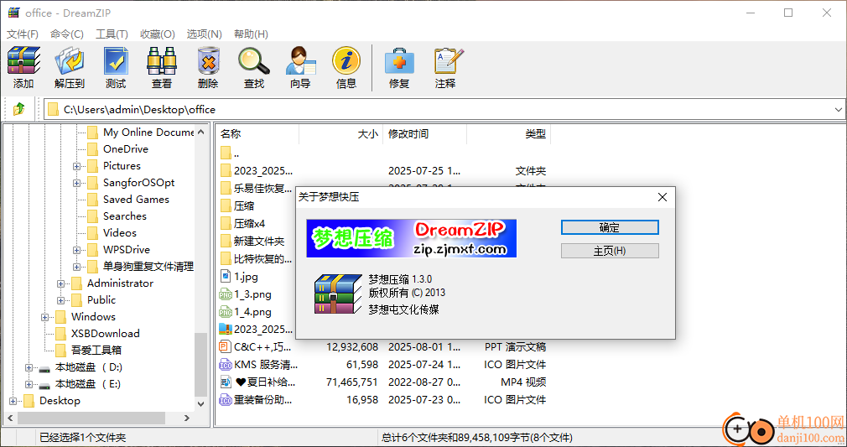Sort files by the 名称 column header
847x447 pixels.
click(x=257, y=134)
